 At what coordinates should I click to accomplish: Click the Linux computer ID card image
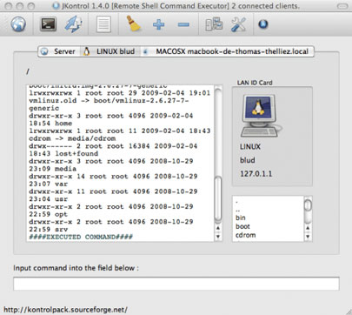point(261,116)
